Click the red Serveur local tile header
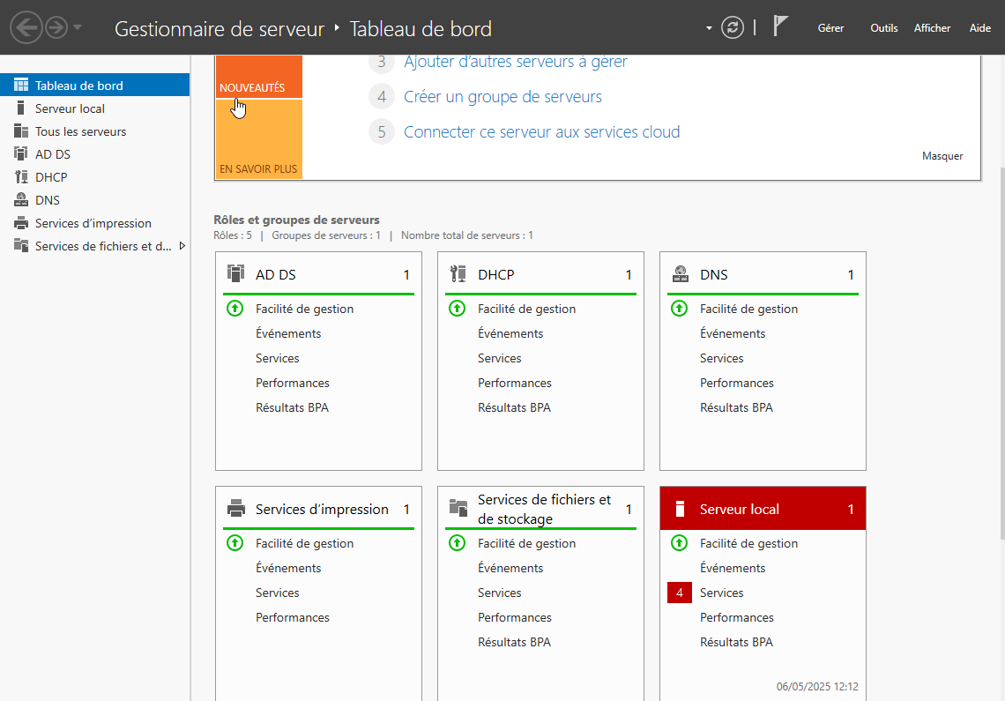 pos(763,509)
